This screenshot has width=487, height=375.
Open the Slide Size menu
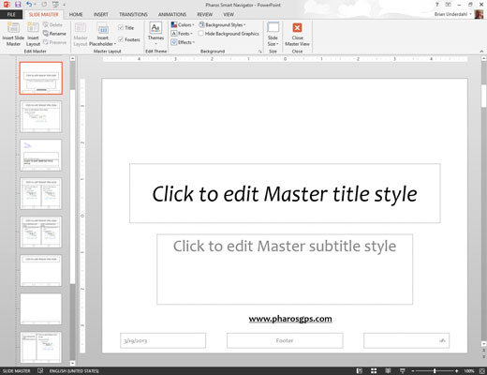tap(273, 35)
